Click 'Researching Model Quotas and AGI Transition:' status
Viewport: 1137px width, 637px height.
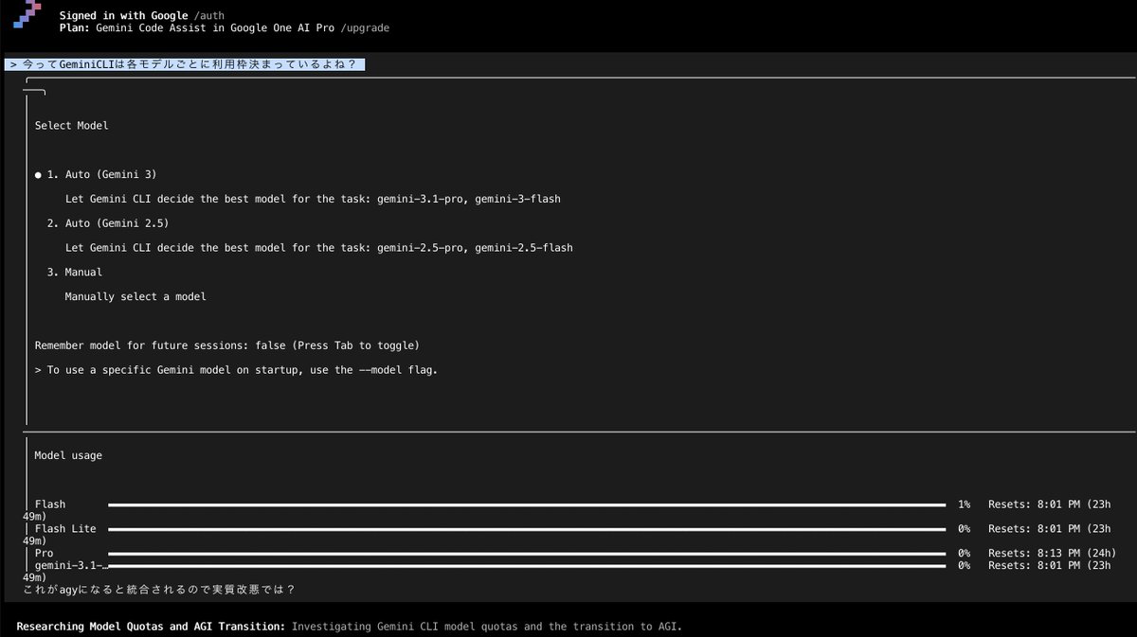tap(151, 627)
